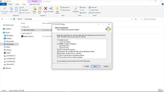Click the red Delete icon
Screen dimensions: 164x92
pos(46,8)
